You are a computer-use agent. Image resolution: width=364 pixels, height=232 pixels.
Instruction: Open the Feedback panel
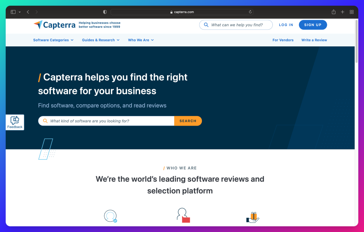pos(15,122)
